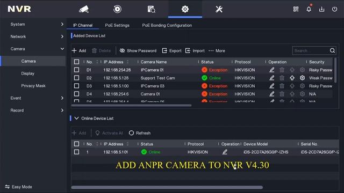Viewport: 344px width, 193px height.
Task: Collapse the Online Device List chevron
Action: (x=76, y=118)
